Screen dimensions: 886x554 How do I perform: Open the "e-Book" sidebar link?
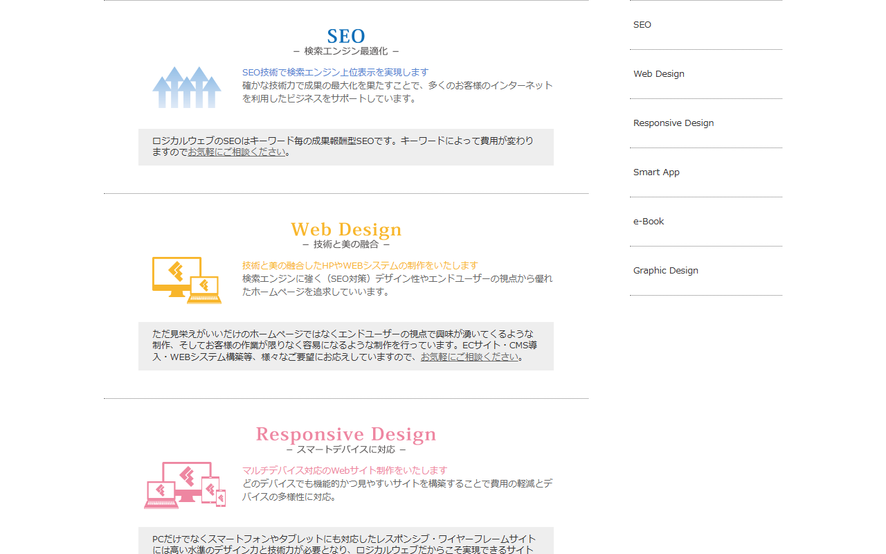[648, 221]
